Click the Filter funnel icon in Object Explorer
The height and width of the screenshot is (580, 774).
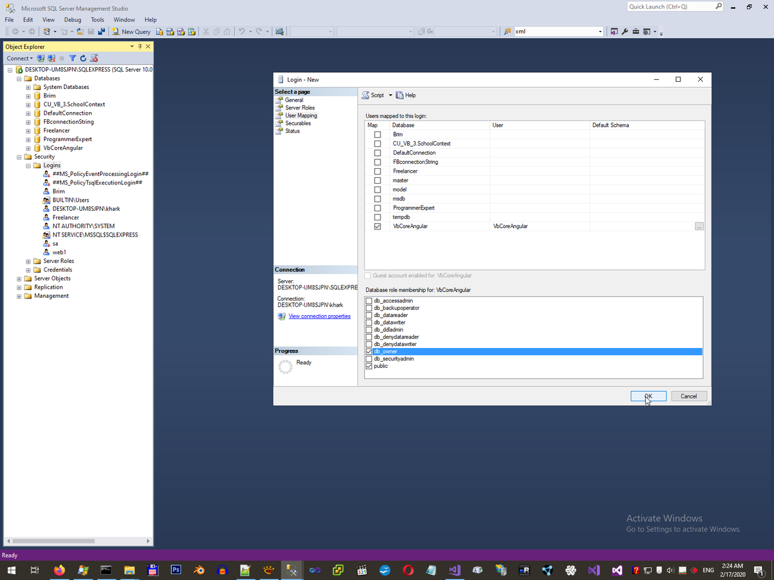click(x=73, y=59)
